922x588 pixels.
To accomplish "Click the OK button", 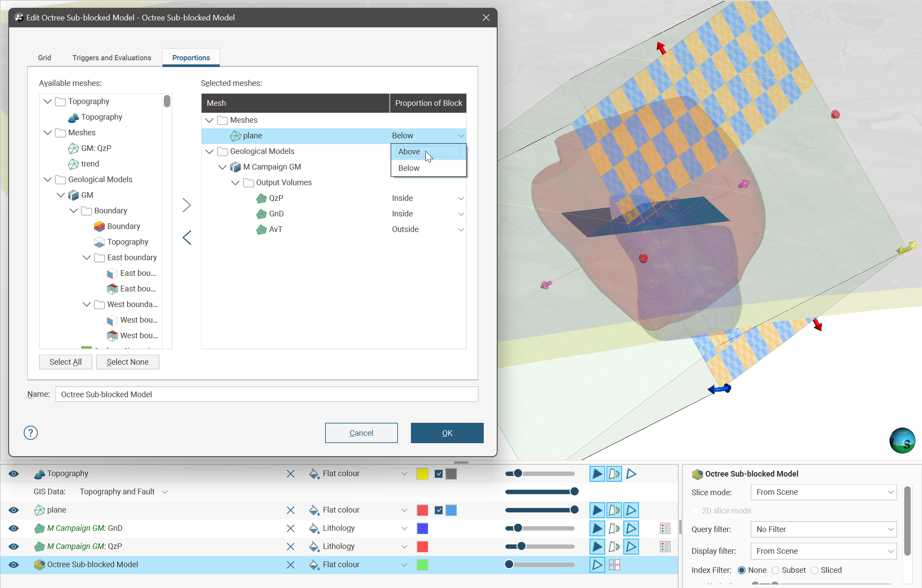I will 447,433.
